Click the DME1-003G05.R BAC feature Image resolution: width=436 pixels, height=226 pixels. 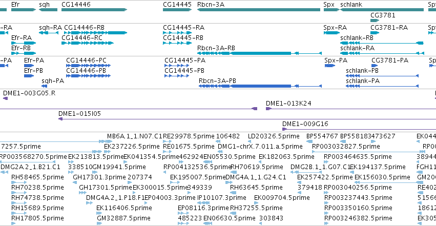5,98
